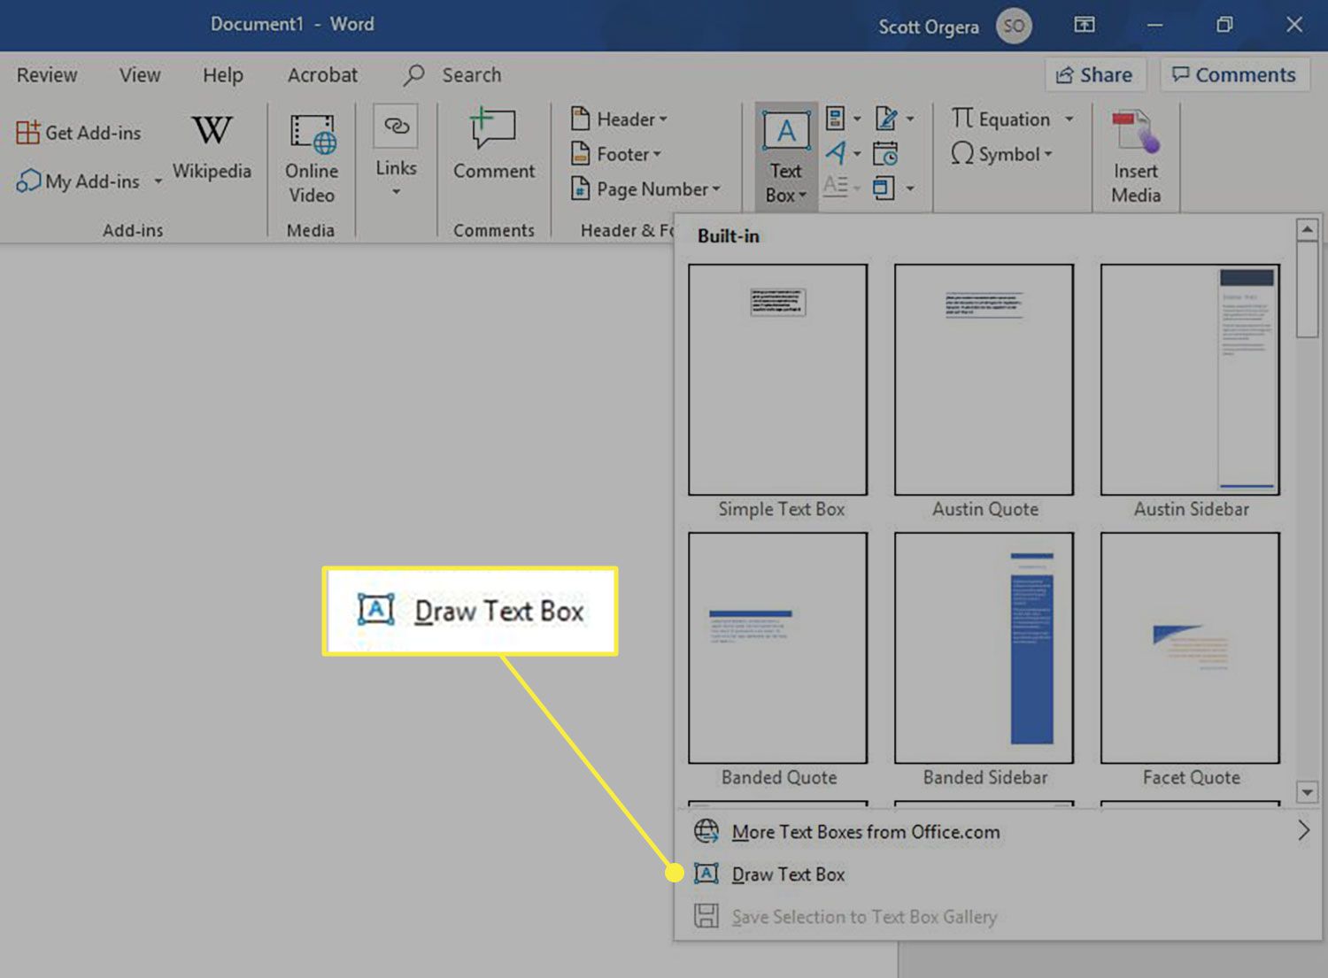
Task: Open the Header dropdown
Action: [619, 119]
